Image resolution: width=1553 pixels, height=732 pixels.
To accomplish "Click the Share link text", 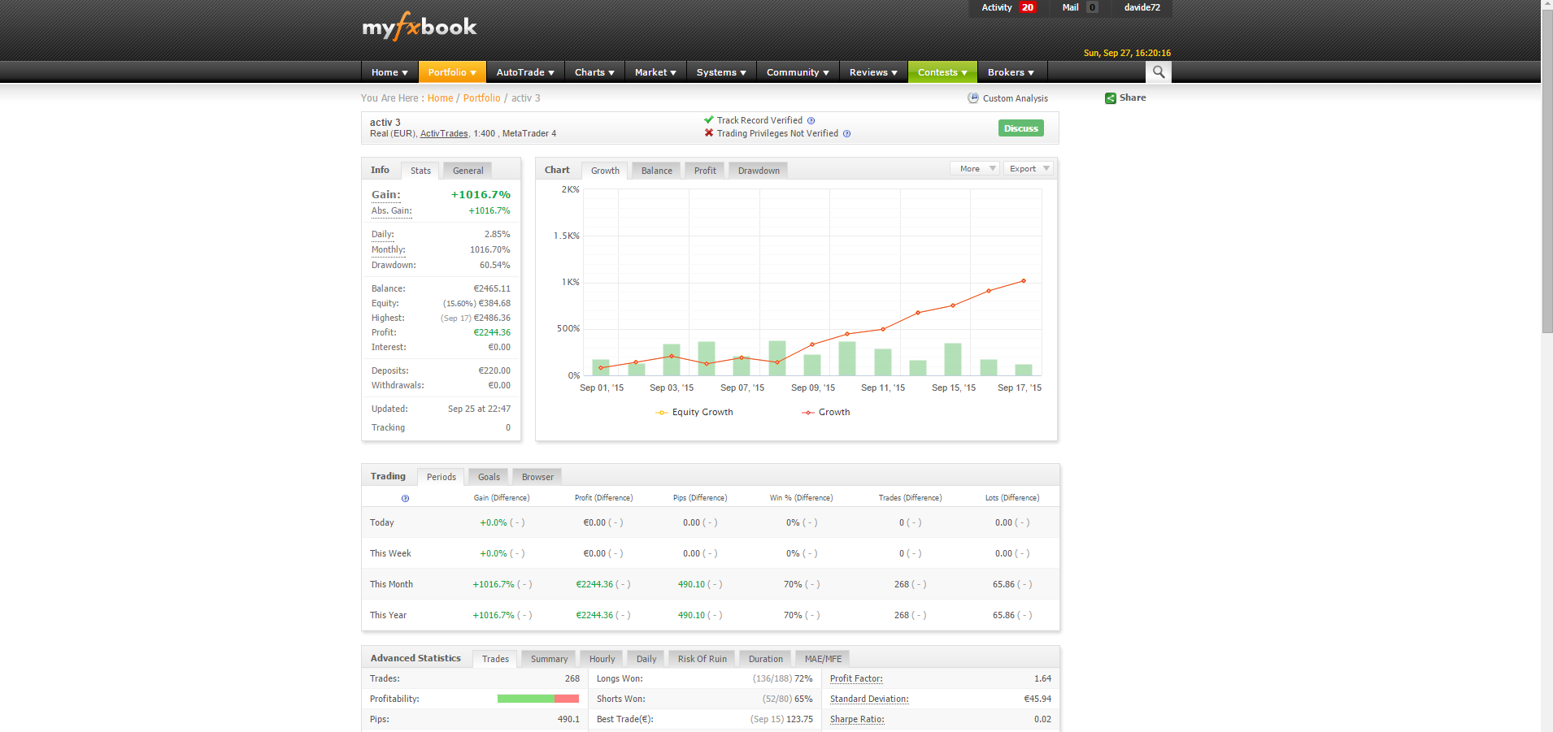I will pyautogui.click(x=1133, y=97).
